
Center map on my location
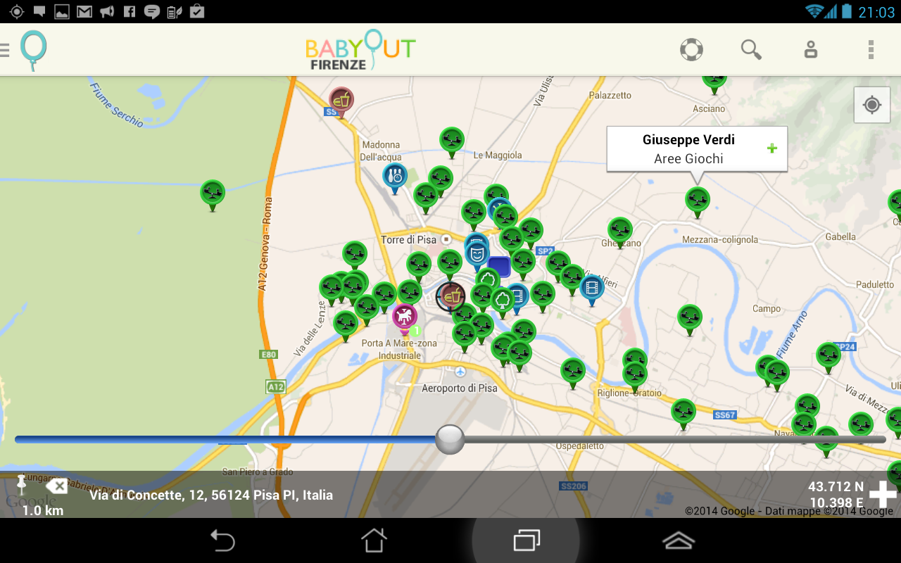pos(872,105)
